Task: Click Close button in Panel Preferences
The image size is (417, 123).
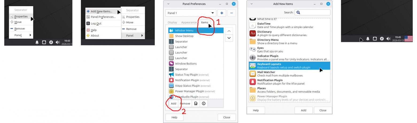Action: (x=227, y=117)
